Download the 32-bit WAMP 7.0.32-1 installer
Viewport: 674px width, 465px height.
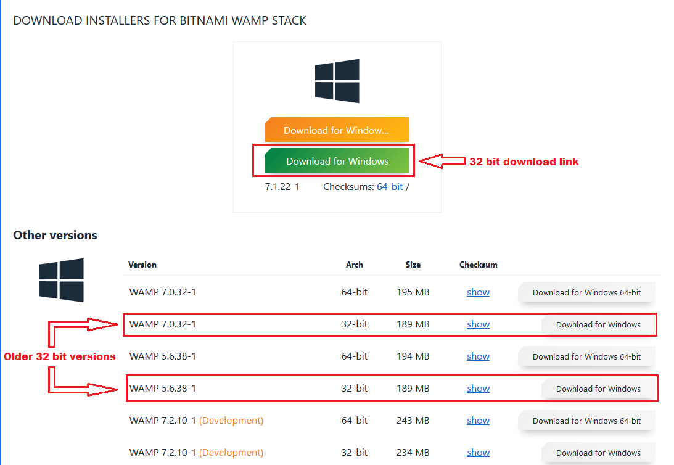598,324
